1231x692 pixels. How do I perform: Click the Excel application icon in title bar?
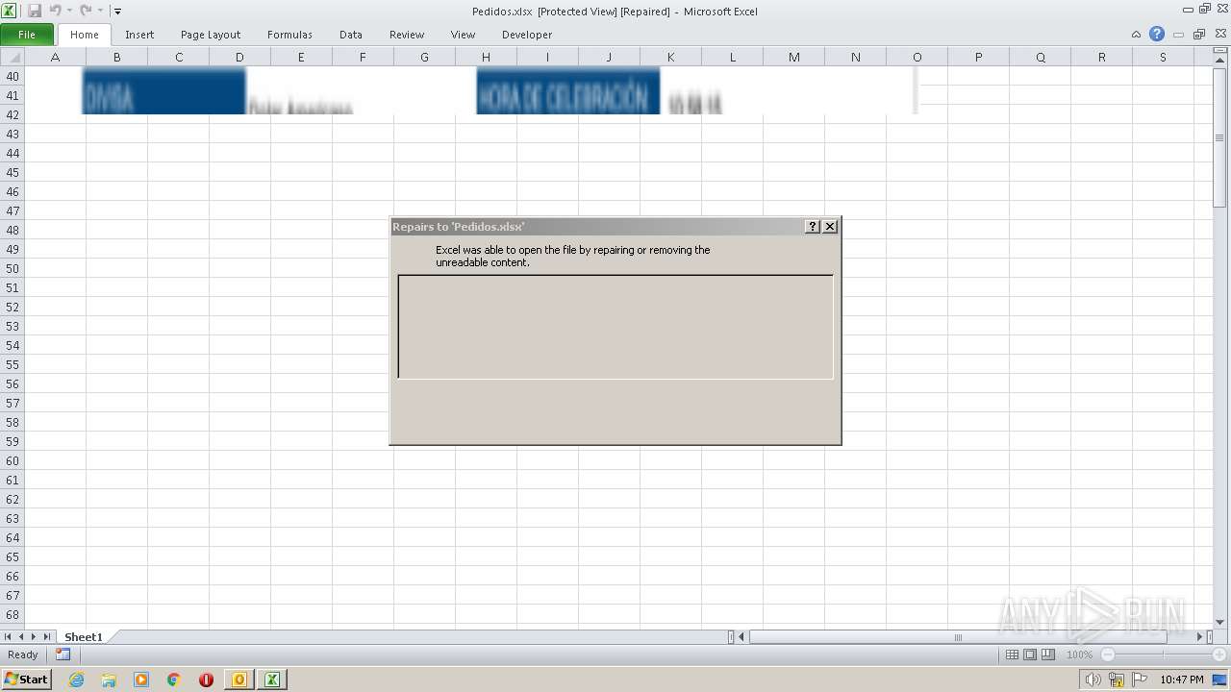click(x=10, y=11)
